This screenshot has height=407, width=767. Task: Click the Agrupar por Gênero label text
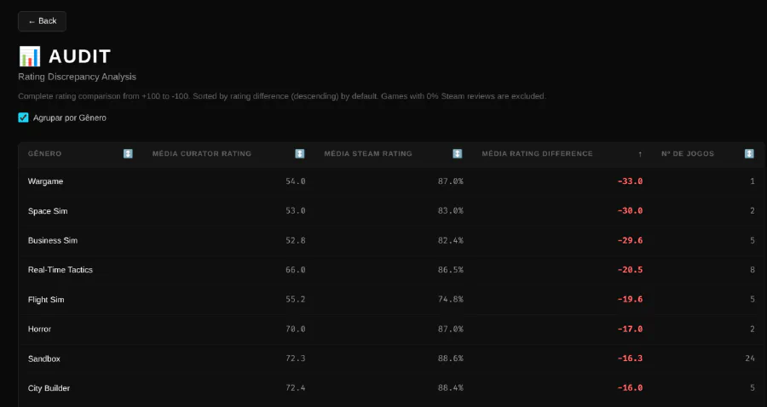pos(70,118)
